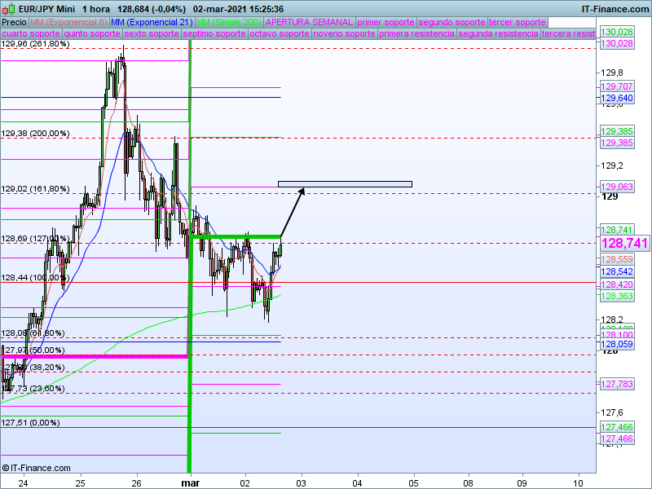Image resolution: width=652 pixels, height=489 pixels.
Task: Click the candlestick icon beside EUR/JPY Mini
Action: pos(9,9)
